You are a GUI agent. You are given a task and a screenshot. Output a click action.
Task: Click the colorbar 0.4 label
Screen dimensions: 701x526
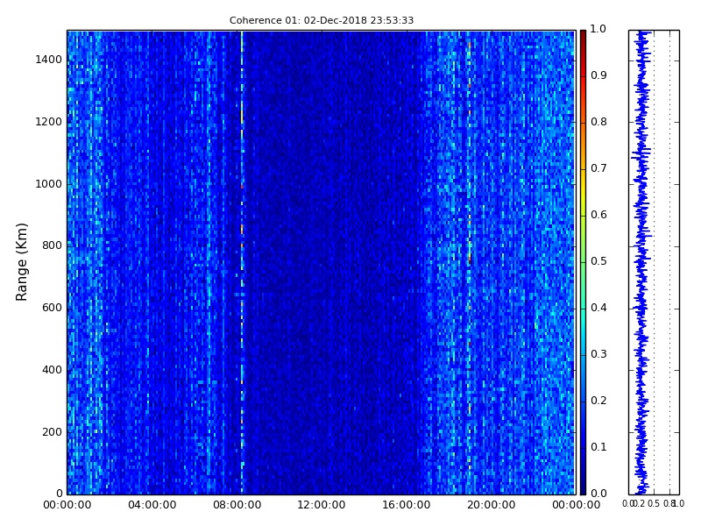coord(598,309)
